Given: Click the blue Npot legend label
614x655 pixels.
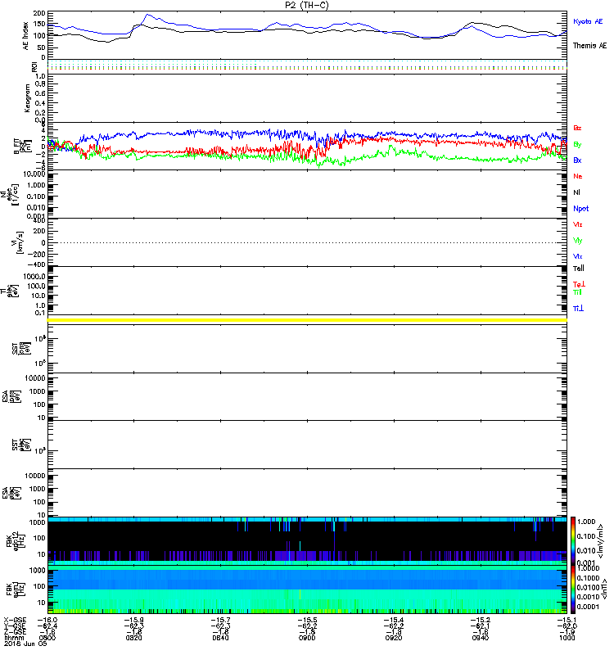Looking at the screenshot, I should (580, 208).
